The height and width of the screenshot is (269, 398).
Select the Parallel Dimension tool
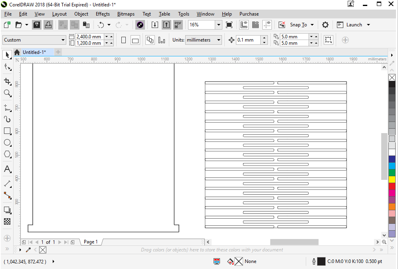7,183
